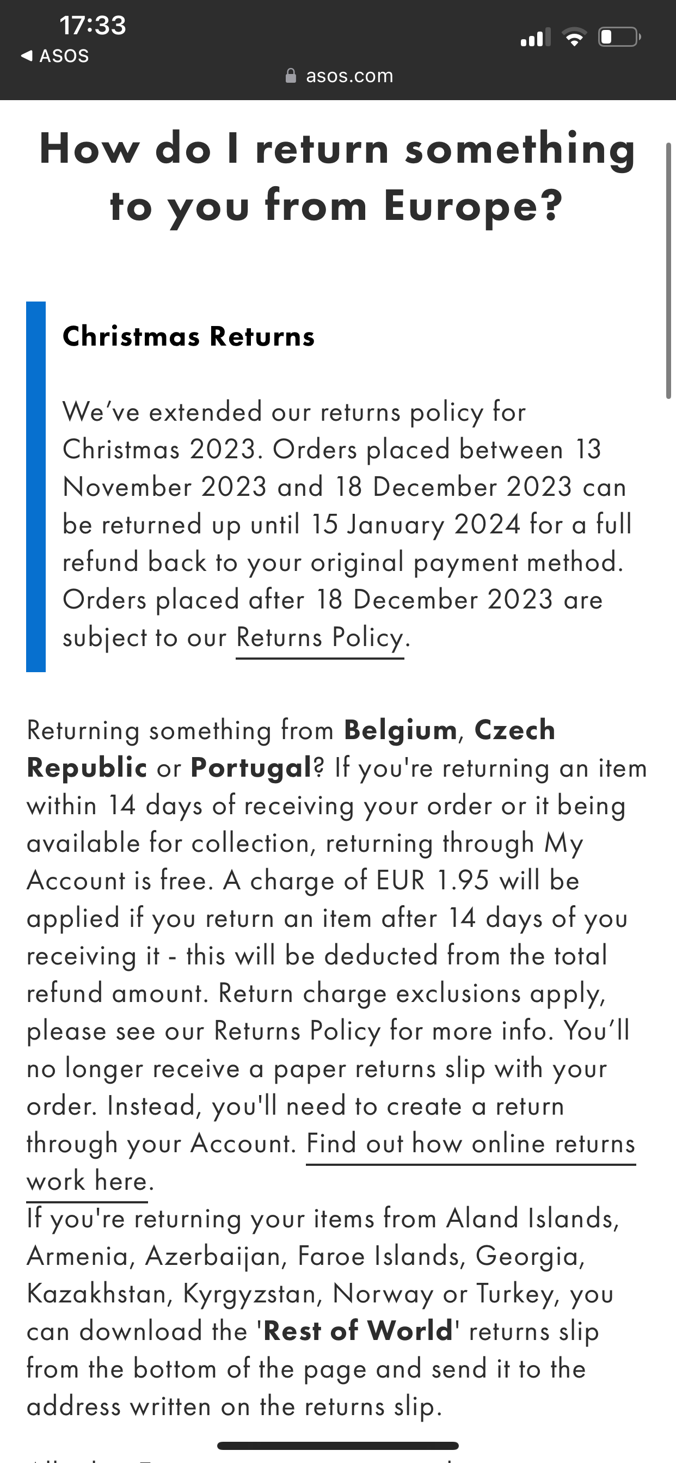Screen dimensions: 676x1463
Task: Tap the bold 'Czech' text
Action: coord(515,730)
